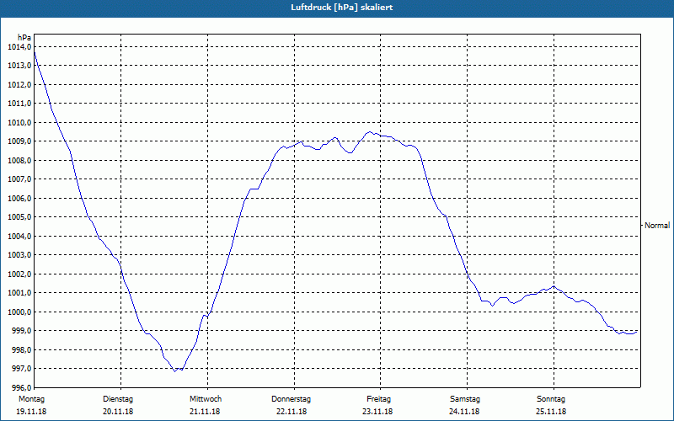Viewport: 674px width, 421px height.
Task: Select the 1002,0 axis value
Action: click(x=19, y=274)
